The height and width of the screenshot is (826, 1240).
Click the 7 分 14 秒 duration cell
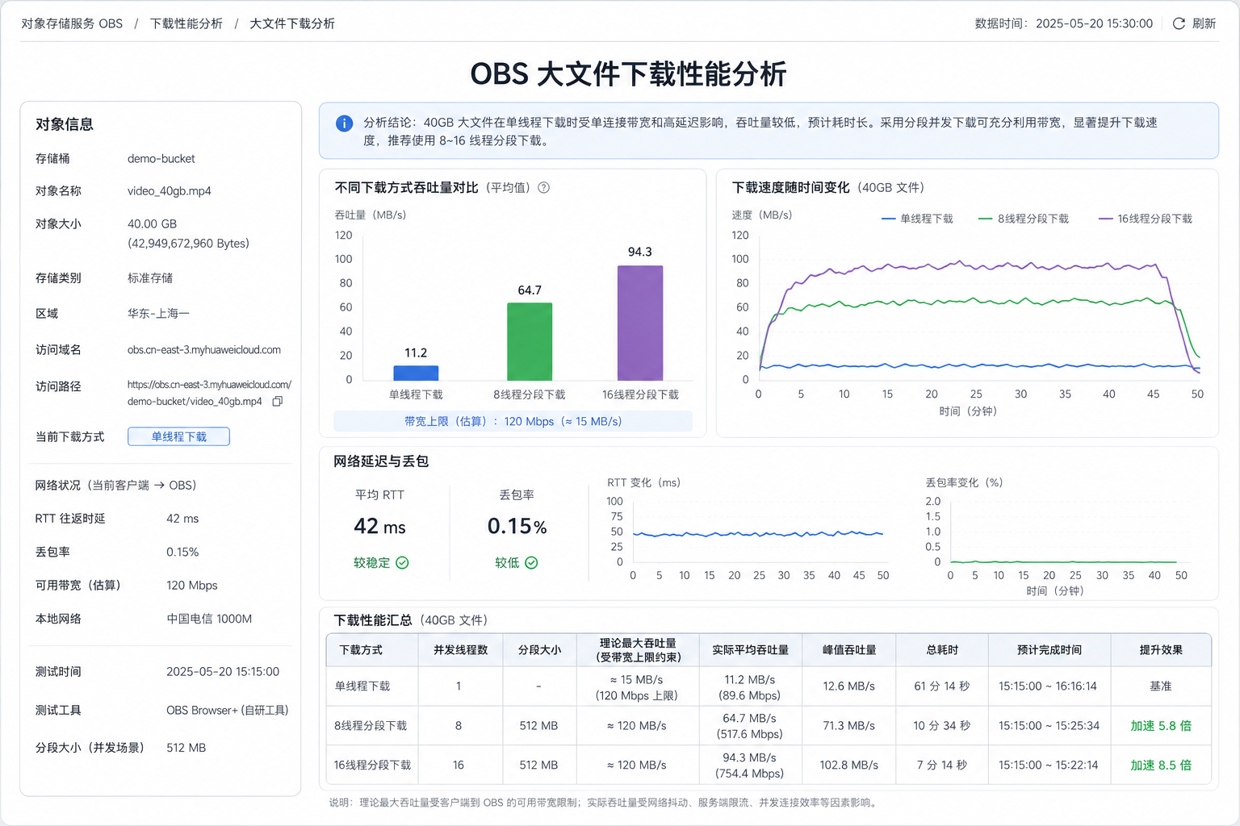tap(942, 765)
